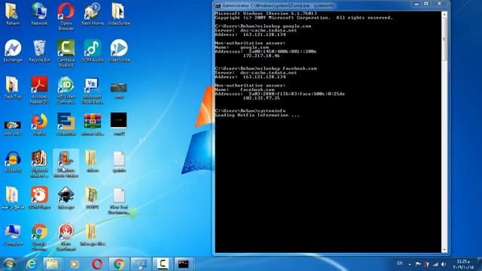Click the cmd window vertical scrollbar thumb
Viewport: 482px width, 271px height.
(444, 39)
